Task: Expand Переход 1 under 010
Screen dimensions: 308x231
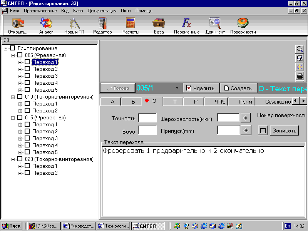Action: (x=20, y=104)
